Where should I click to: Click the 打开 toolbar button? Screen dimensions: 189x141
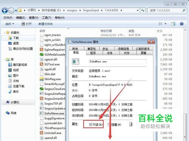click(x=26, y=24)
